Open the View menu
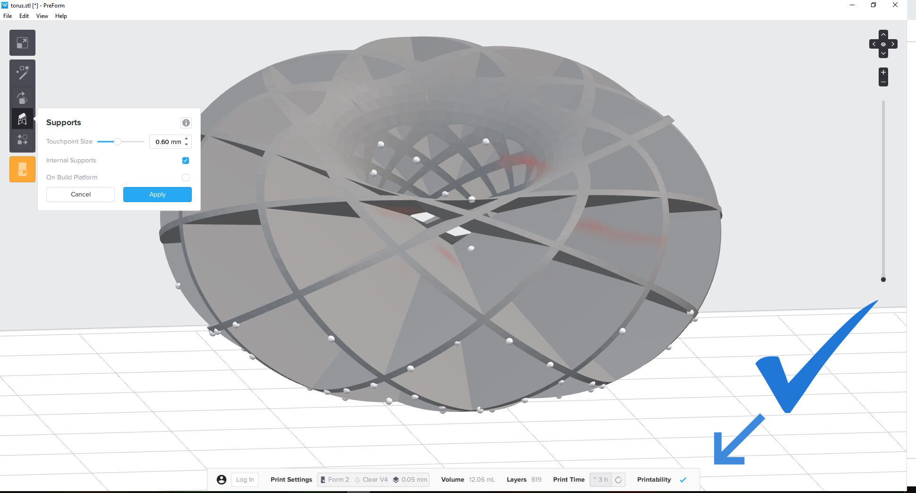Screen dimensions: 916x493 42,16
